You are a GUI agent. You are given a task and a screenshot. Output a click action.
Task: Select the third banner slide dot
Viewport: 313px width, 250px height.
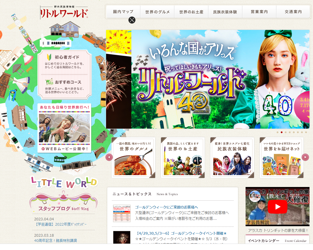click(x=286, y=132)
